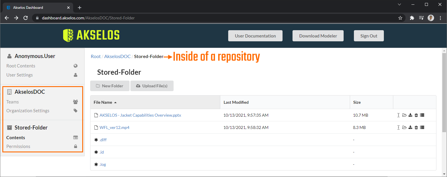The image size is (447, 177).
Task: Reload the page
Action: coord(26,18)
